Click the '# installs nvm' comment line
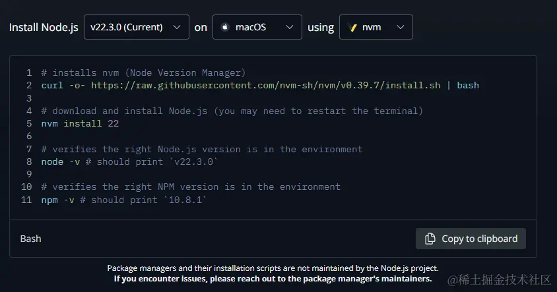This screenshot has width=557, height=292. click(143, 73)
